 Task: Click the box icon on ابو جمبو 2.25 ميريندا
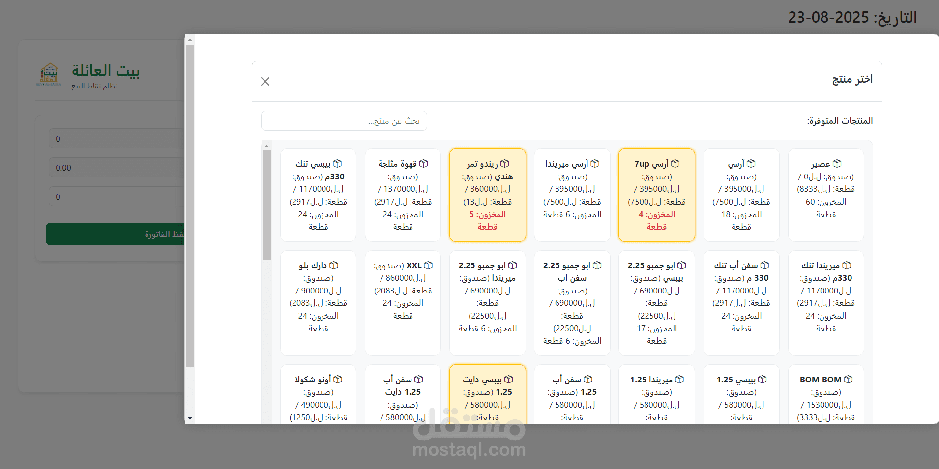pyautogui.click(x=513, y=265)
